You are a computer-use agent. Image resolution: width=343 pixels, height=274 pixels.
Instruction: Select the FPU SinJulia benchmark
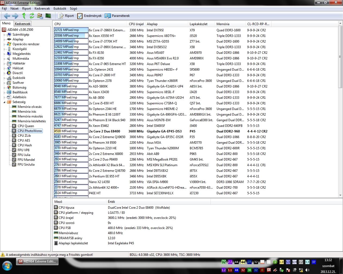point(26,165)
